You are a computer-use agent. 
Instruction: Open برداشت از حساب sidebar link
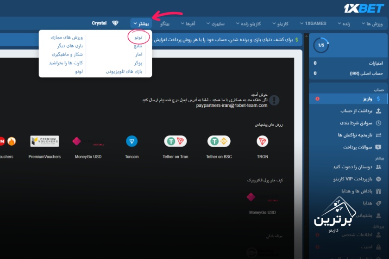[x=356, y=111]
